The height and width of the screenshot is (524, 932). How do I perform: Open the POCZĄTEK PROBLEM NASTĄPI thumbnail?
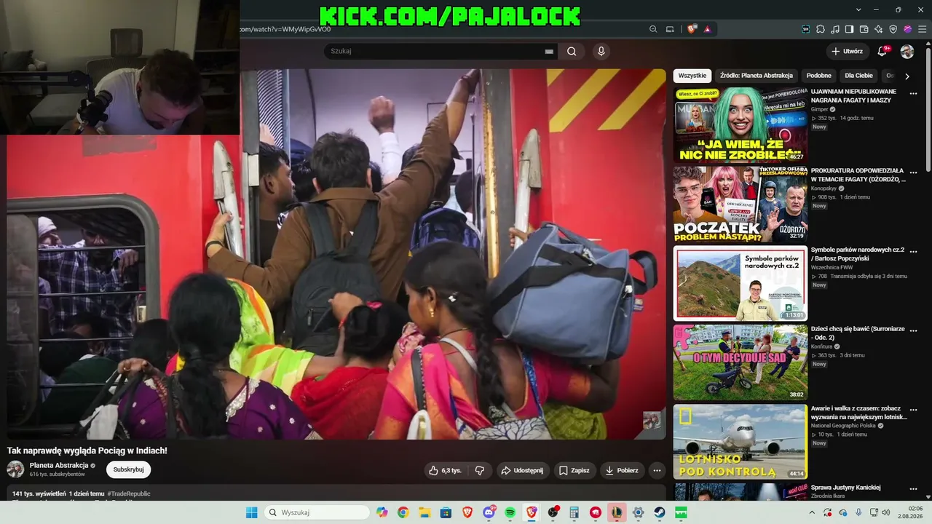[x=741, y=204]
